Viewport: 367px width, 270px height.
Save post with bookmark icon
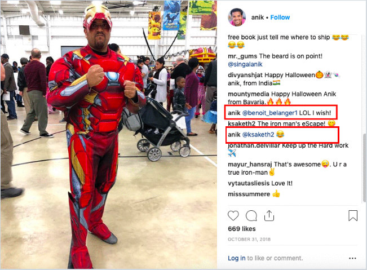tap(353, 215)
